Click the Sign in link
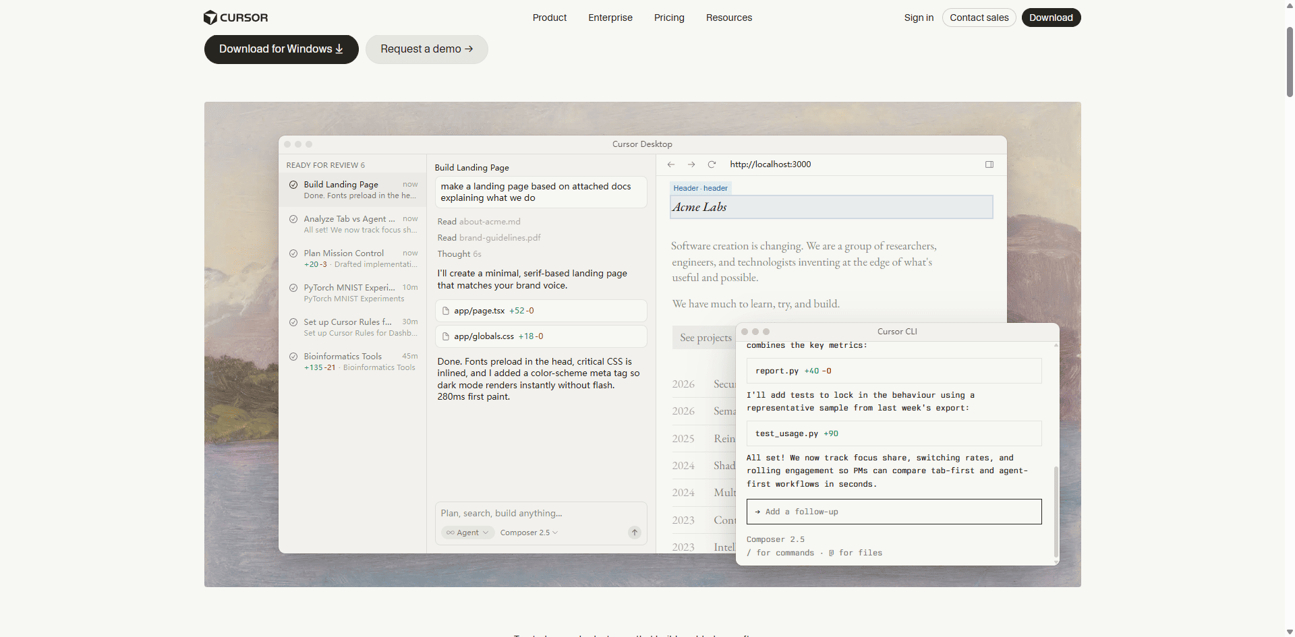The height and width of the screenshot is (637, 1295). 919,18
